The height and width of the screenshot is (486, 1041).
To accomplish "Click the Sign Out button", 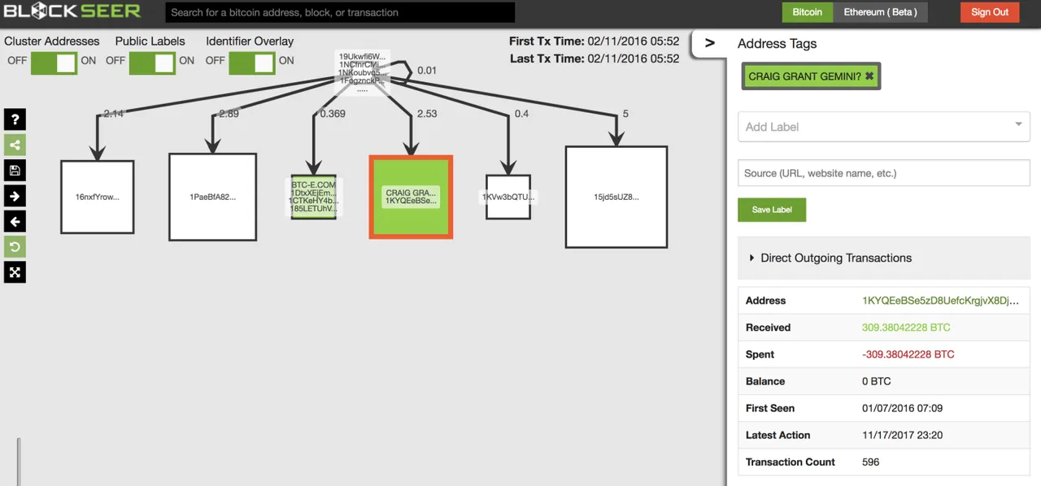I will coord(990,12).
